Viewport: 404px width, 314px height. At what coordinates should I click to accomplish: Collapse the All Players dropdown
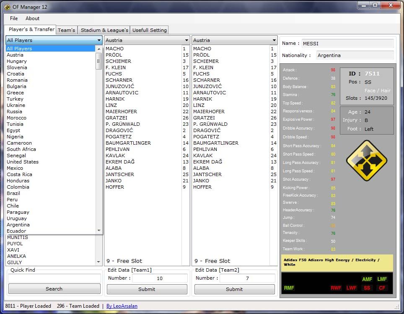[x=99, y=40]
